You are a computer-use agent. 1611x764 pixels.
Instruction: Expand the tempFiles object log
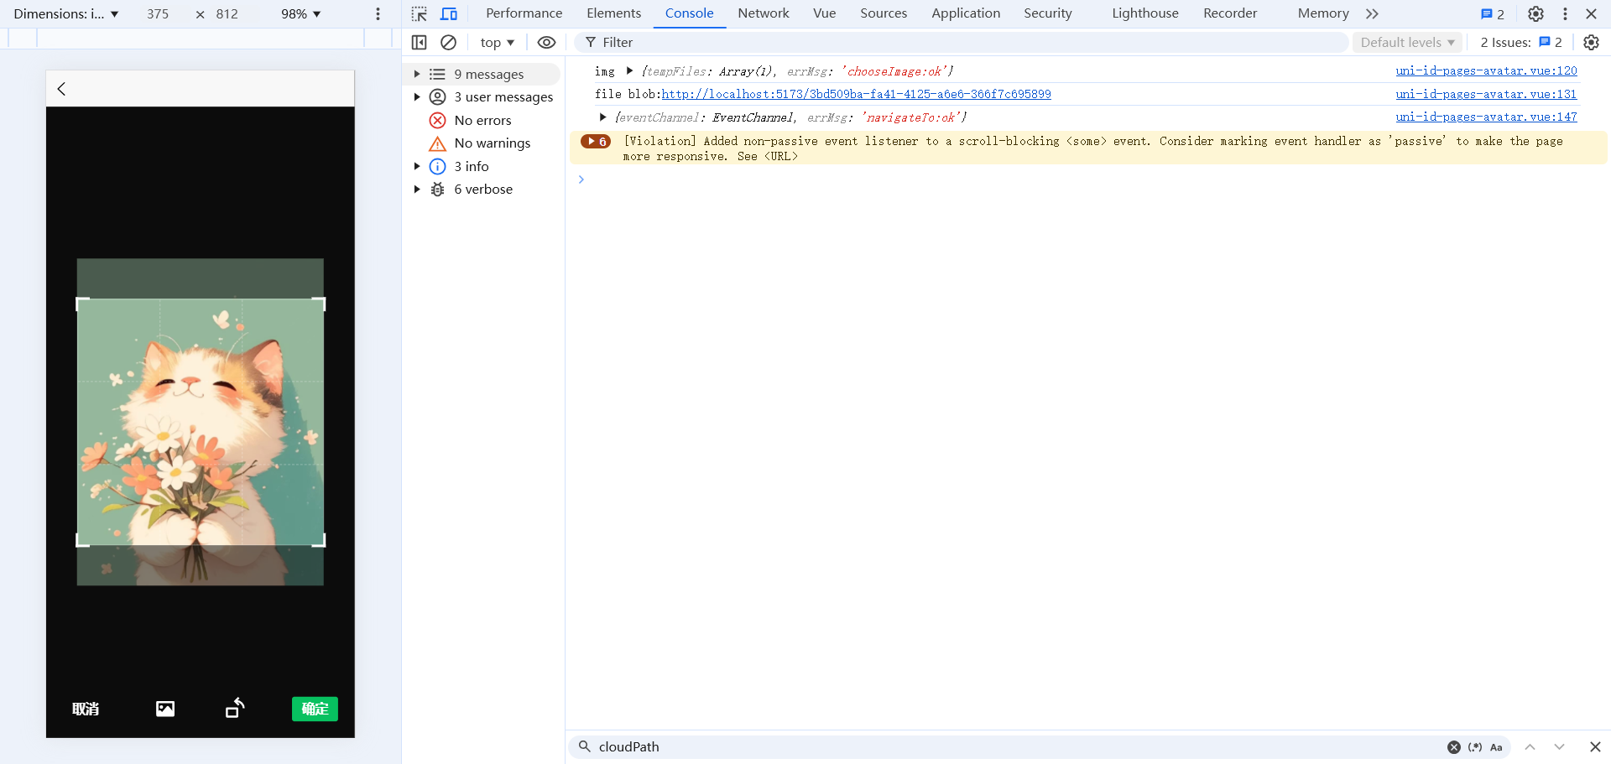pyautogui.click(x=629, y=70)
